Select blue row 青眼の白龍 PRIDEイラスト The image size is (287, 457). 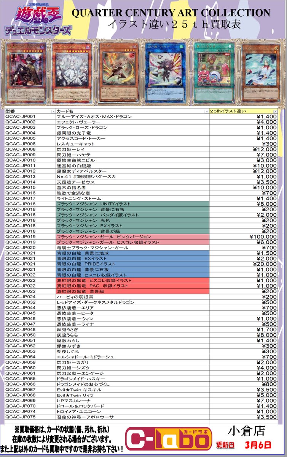[132, 265]
